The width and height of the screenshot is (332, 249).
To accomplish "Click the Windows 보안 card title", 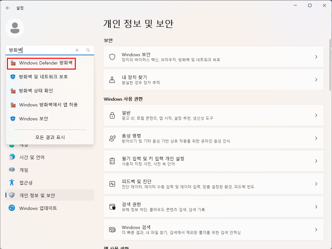I will pos(136,55).
